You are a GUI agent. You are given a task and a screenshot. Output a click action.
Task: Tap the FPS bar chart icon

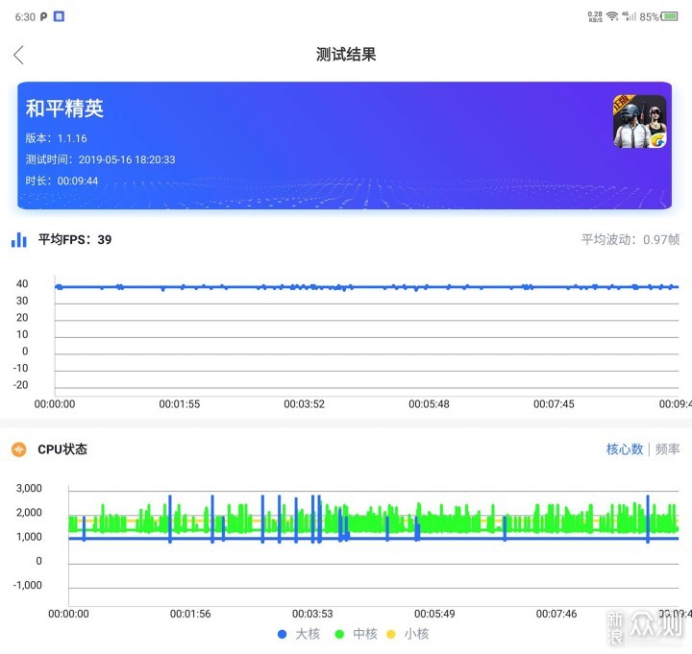19,240
